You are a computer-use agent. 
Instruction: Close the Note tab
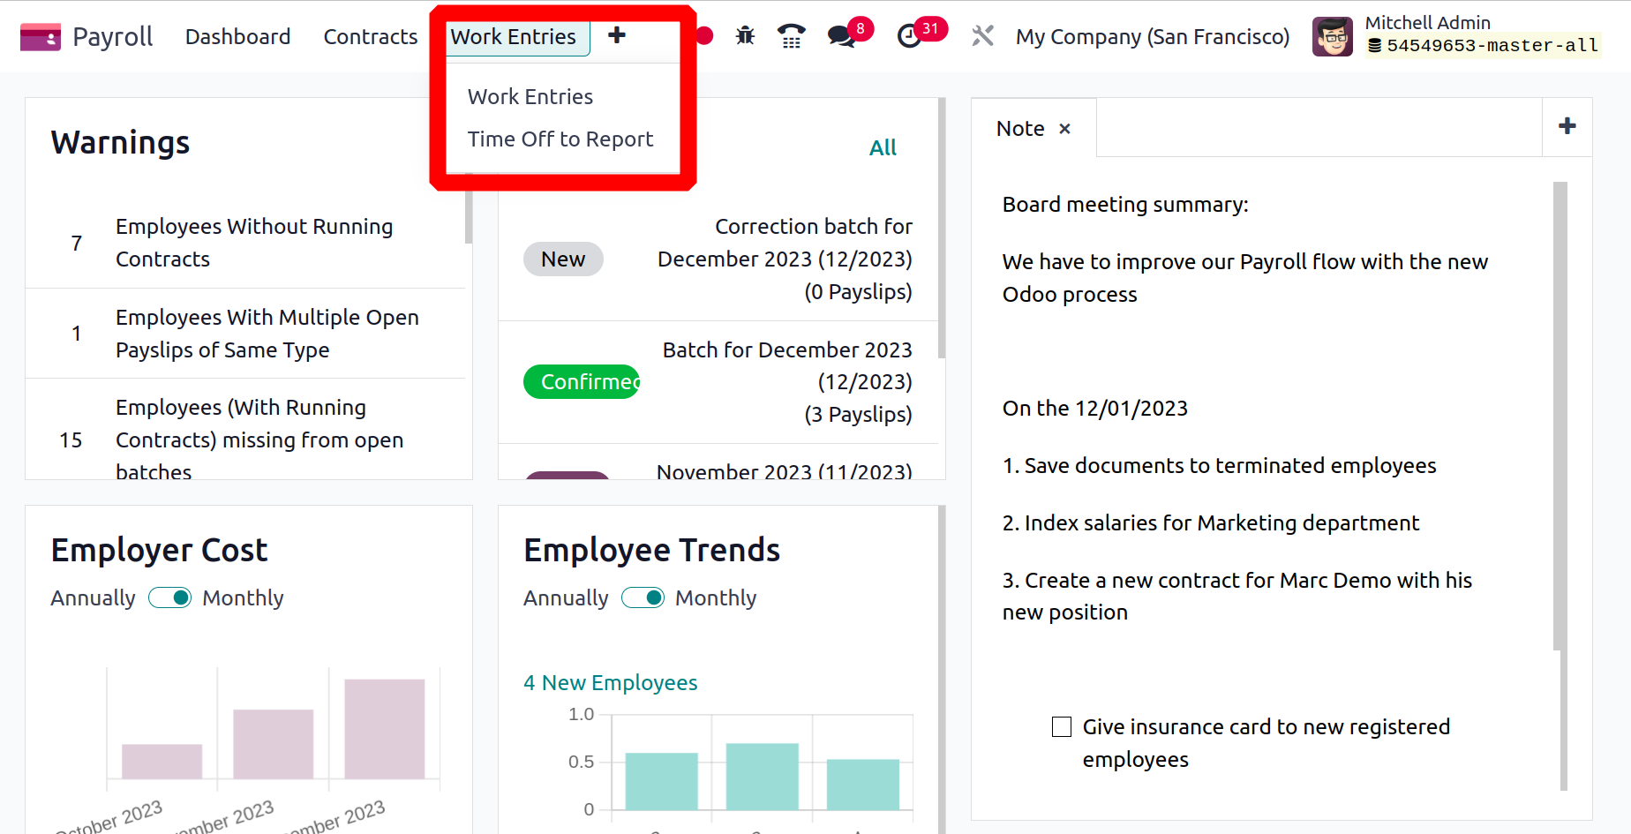click(1065, 129)
